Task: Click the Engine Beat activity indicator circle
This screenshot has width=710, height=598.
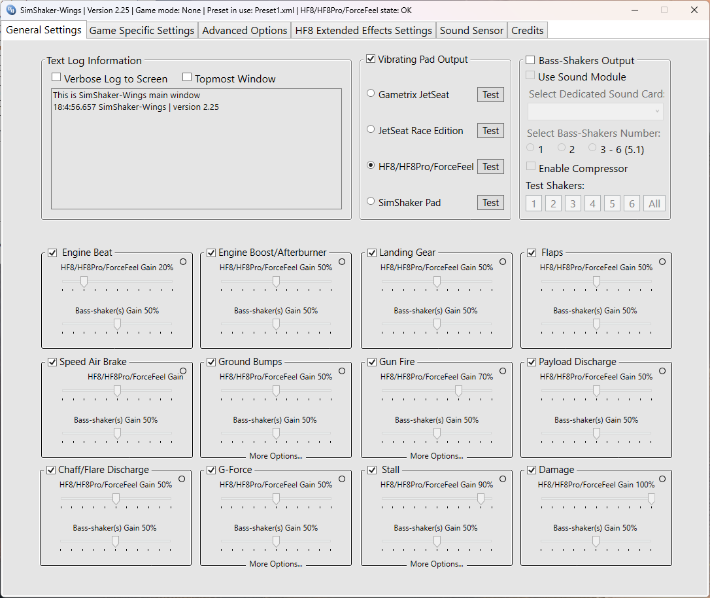Action: click(x=183, y=261)
